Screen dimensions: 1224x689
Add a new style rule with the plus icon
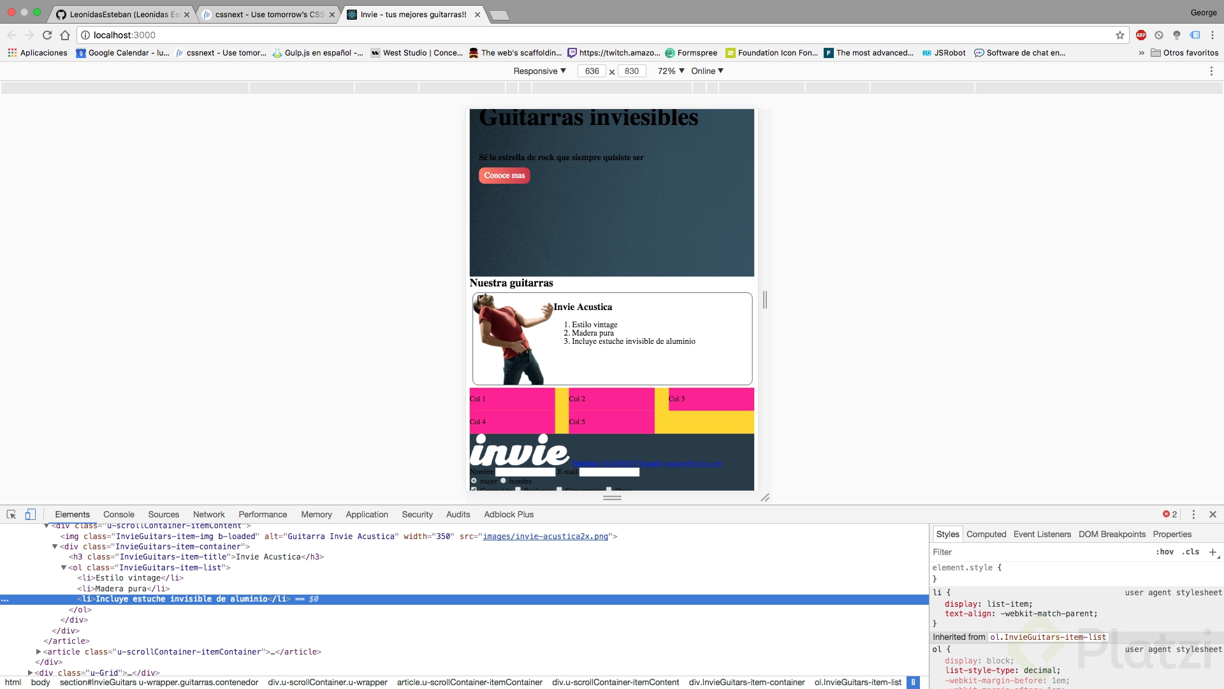1213,552
